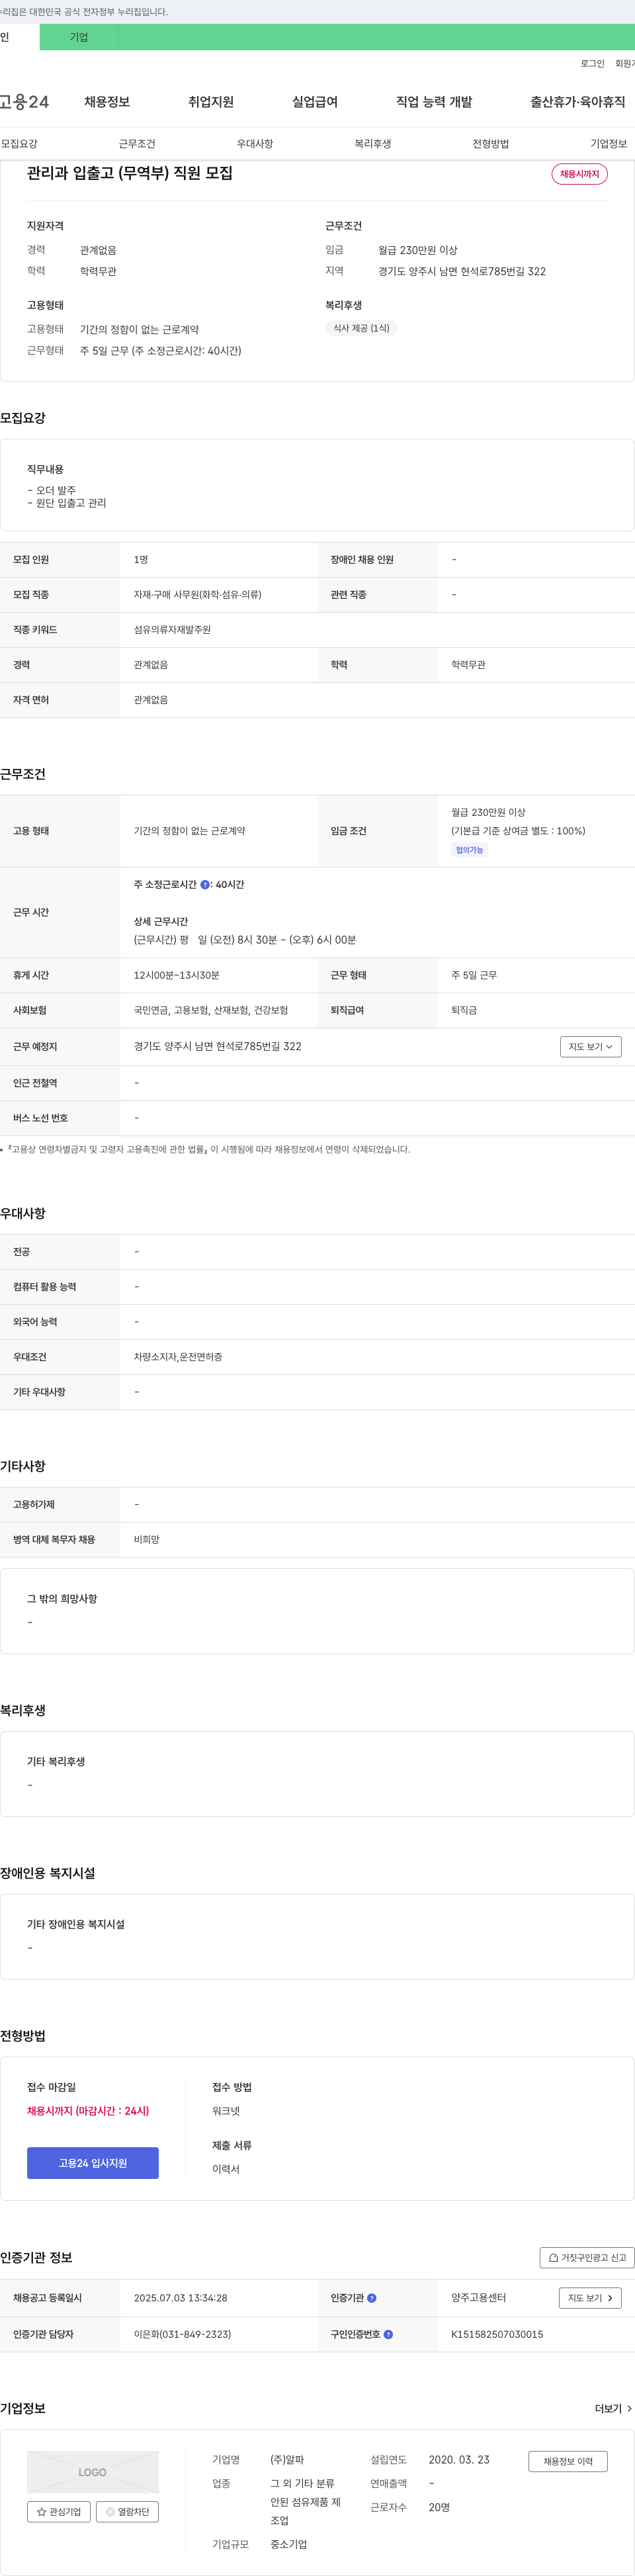The width and height of the screenshot is (635, 2576).
Task: Open the 출산휴가·육아휴직 menu
Action: 578,102
